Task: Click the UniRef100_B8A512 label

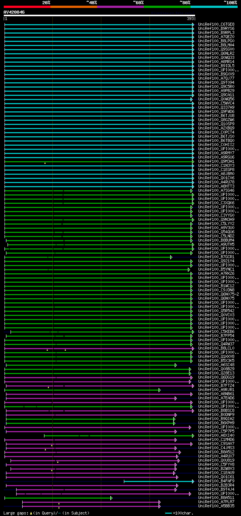Action: point(216,452)
